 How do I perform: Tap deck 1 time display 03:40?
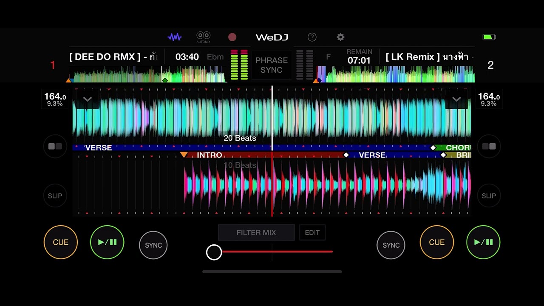187,57
